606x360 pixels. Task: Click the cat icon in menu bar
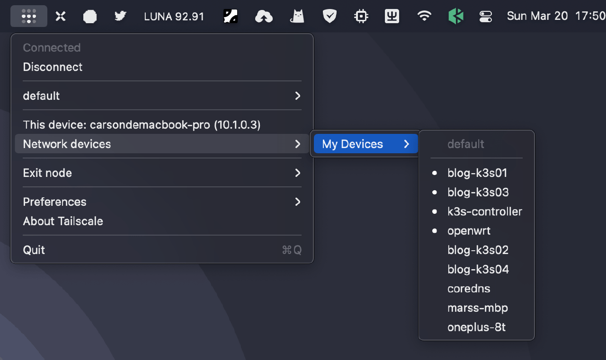coord(297,17)
